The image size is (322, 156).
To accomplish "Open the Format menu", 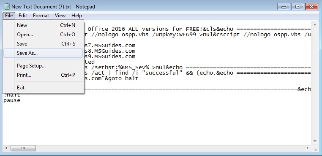I will (41, 16).
